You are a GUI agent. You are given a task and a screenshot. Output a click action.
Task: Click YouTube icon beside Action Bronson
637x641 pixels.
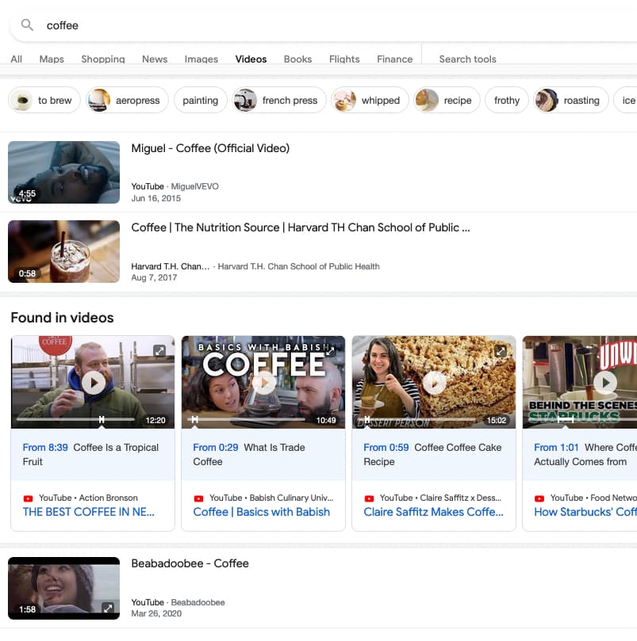(x=29, y=498)
